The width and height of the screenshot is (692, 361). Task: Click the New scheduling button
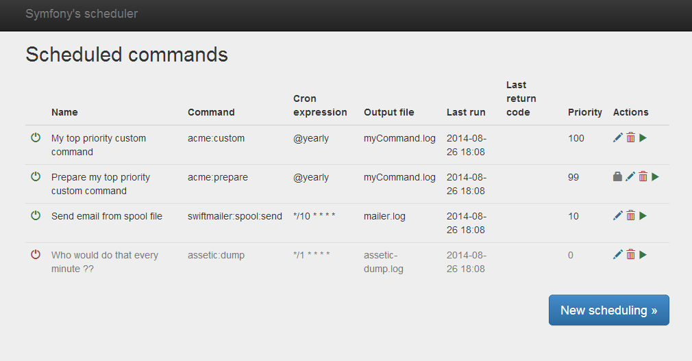(609, 310)
